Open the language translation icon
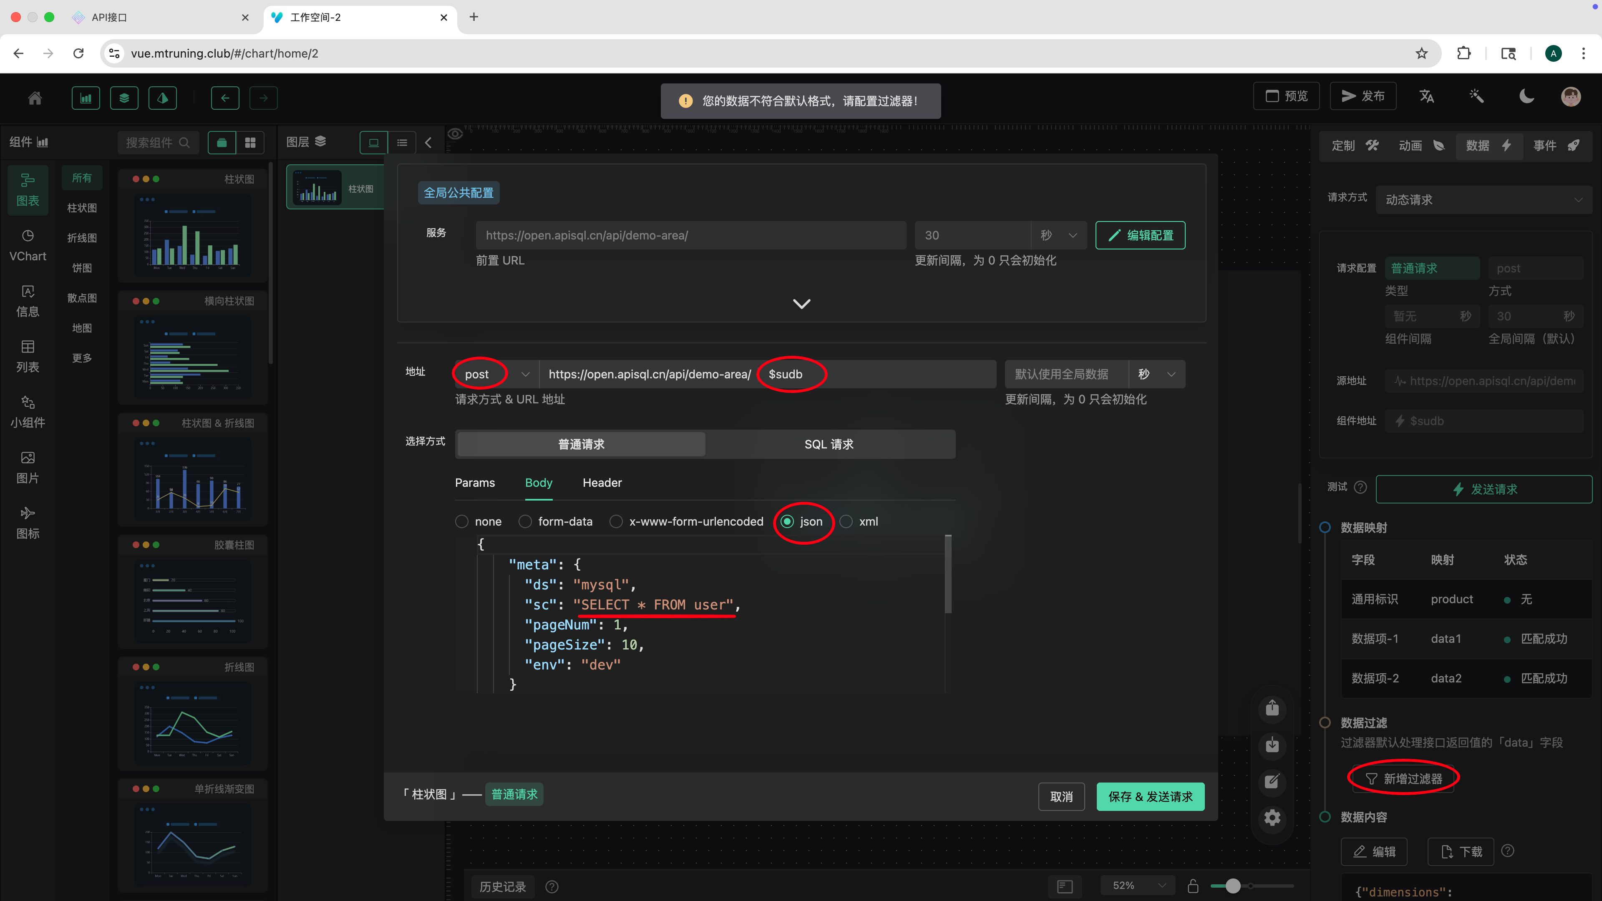Screen dimensions: 1602x901 coord(1427,96)
